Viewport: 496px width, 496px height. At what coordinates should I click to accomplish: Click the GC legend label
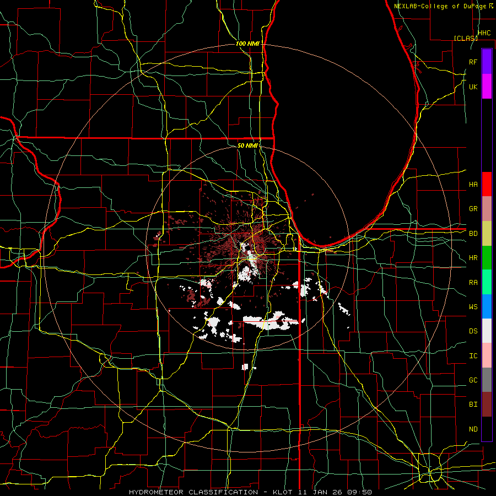click(x=473, y=380)
